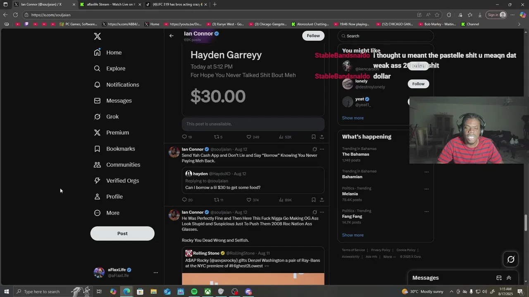Open the quoted hayden post
This screenshot has height=297, width=529.
(253, 181)
